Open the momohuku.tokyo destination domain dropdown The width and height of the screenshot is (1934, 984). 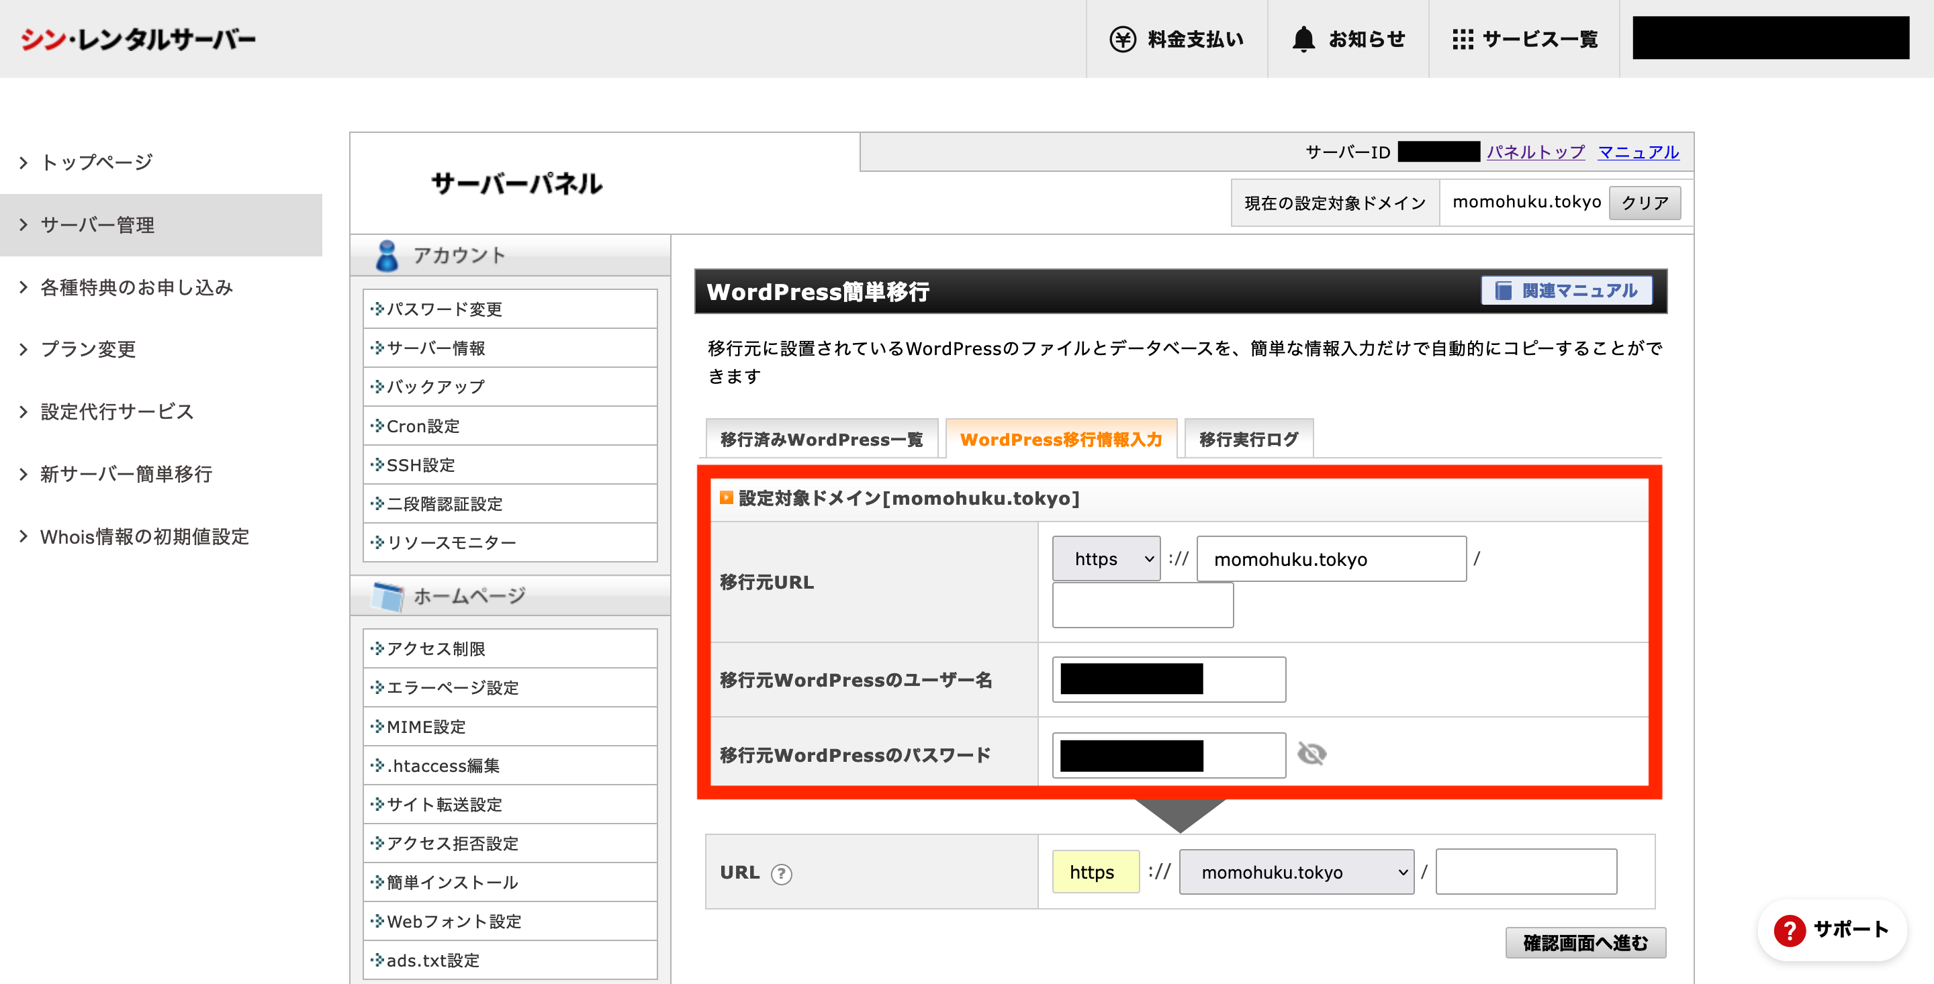1297,871
